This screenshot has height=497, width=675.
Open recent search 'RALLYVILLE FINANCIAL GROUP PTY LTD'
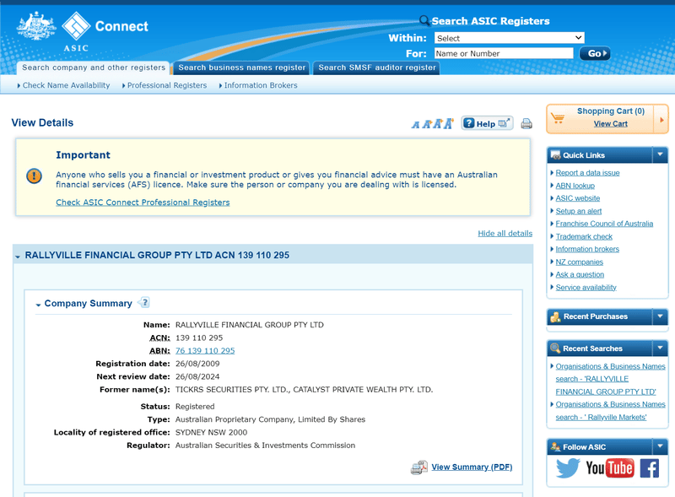point(610,379)
